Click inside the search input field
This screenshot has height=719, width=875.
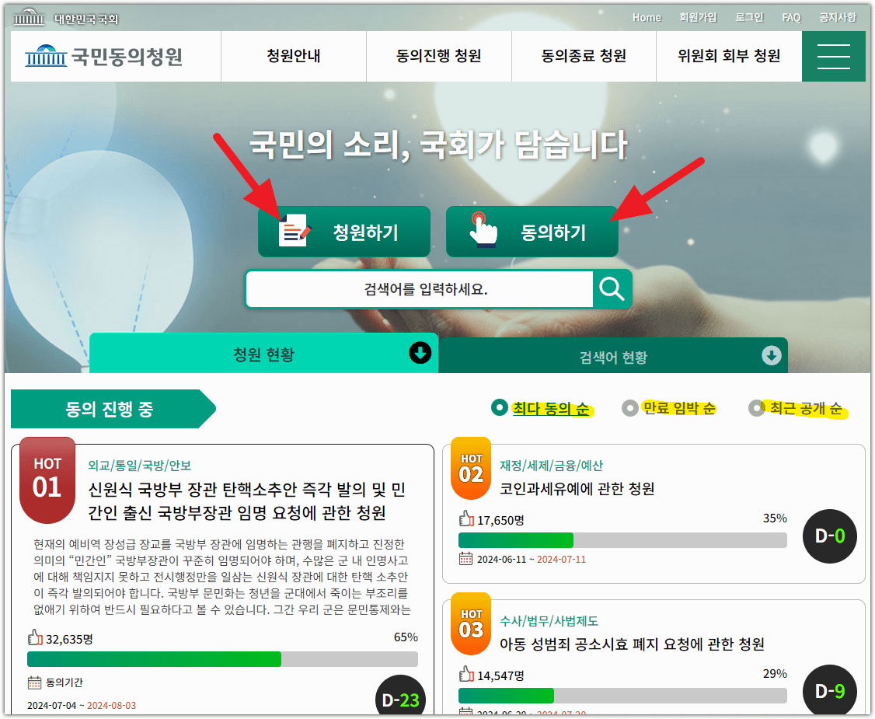420,288
